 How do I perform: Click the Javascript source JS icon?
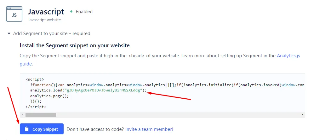pyautogui.click(x=14, y=14)
